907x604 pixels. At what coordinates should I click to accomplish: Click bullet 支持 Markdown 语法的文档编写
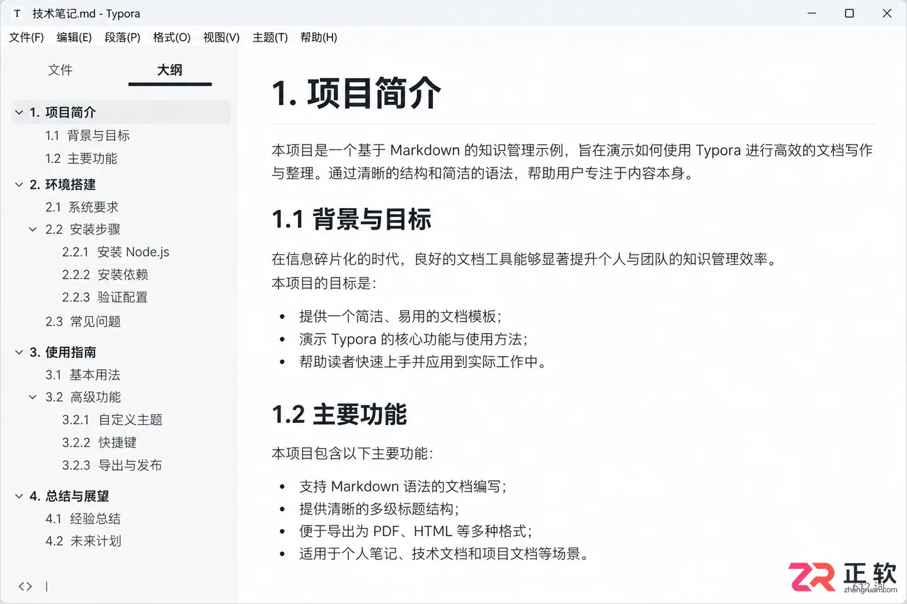(403, 486)
